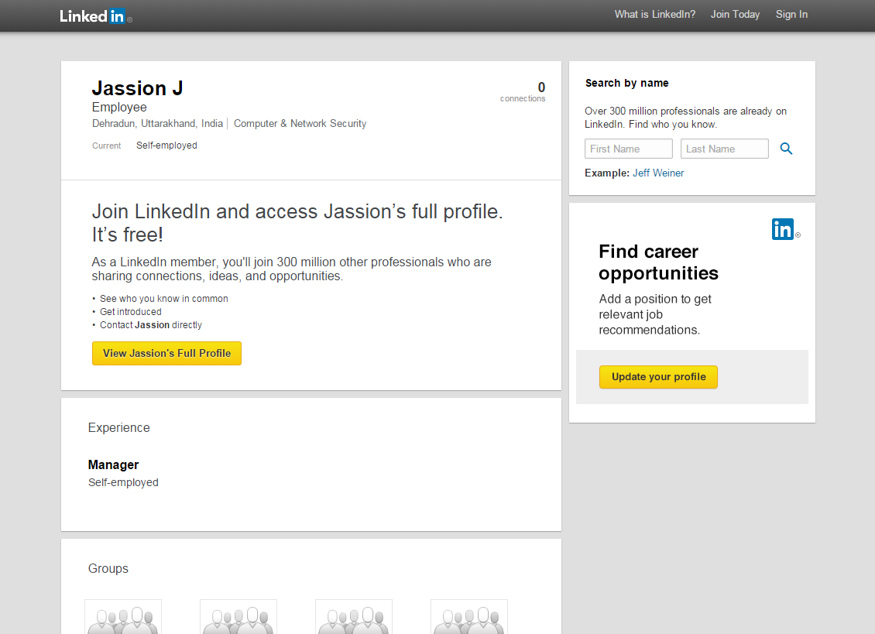Click the Employee headline under the name
Screen dimensions: 875x634
pos(119,107)
